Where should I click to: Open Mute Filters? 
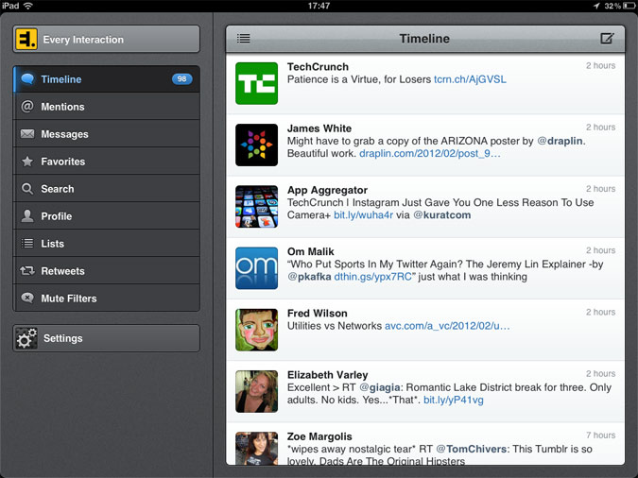[107, 298]
